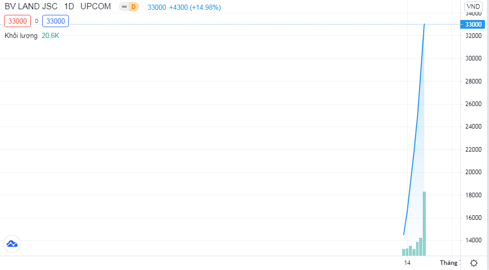Select the BV LAND JSC symbol title
Screen dimensions: 489x270
pyautogui.click(x=31, y=7)
